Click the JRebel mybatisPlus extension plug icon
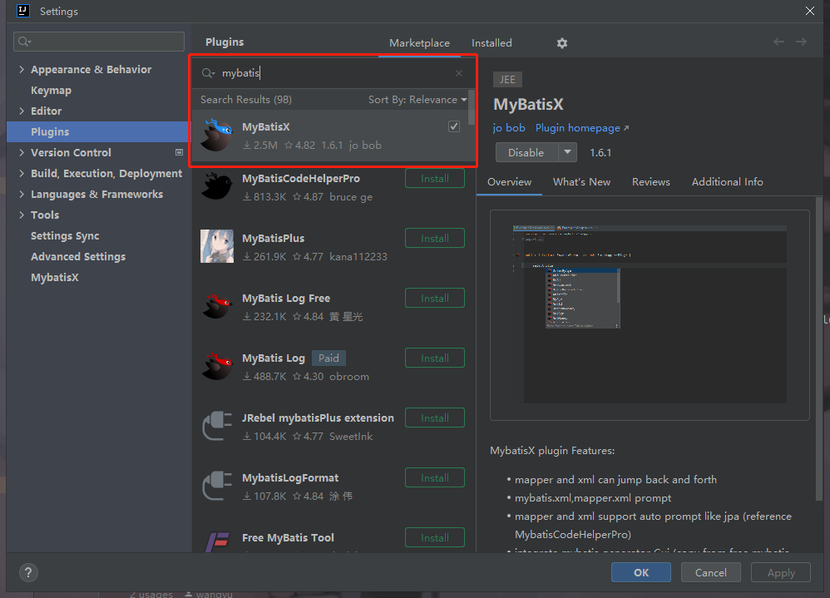The height and width of the screenshot is (598, 830). pos(217,426)
